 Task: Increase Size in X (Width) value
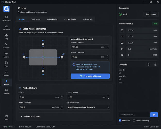108,46
